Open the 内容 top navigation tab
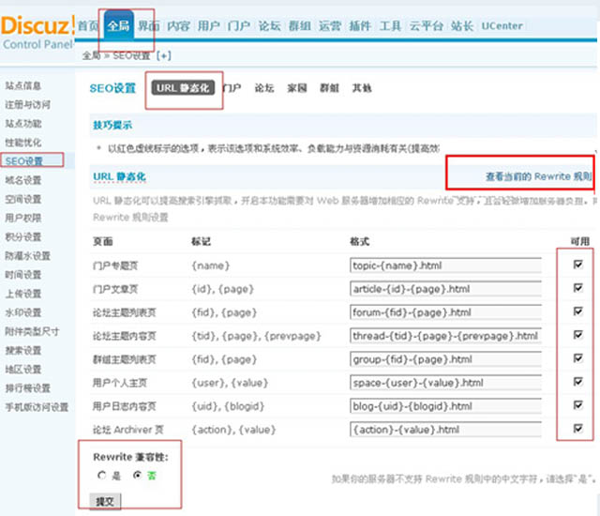Screen dimensions: 600x516 (x=179, y=25)
